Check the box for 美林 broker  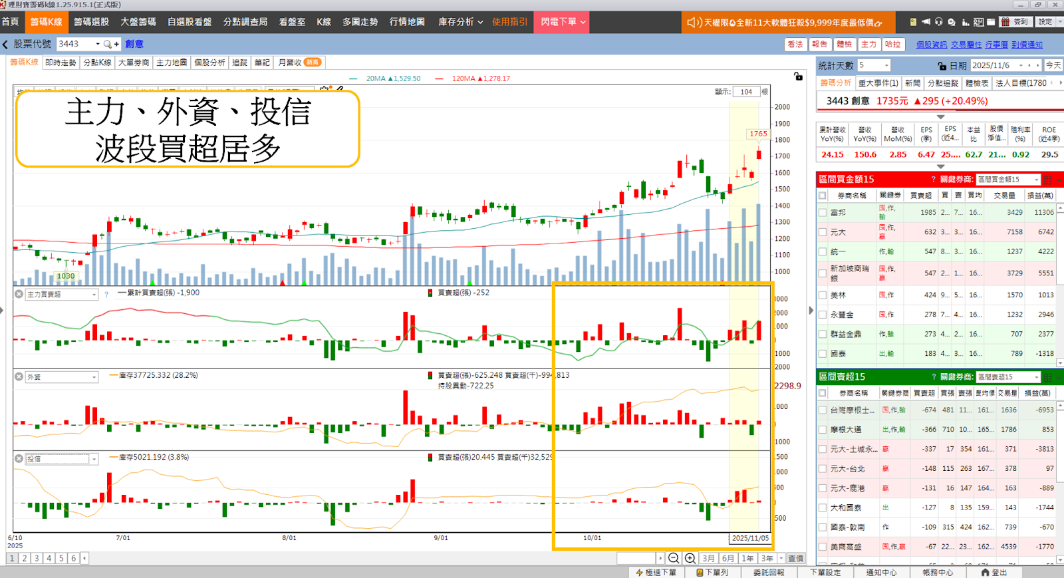823,295
